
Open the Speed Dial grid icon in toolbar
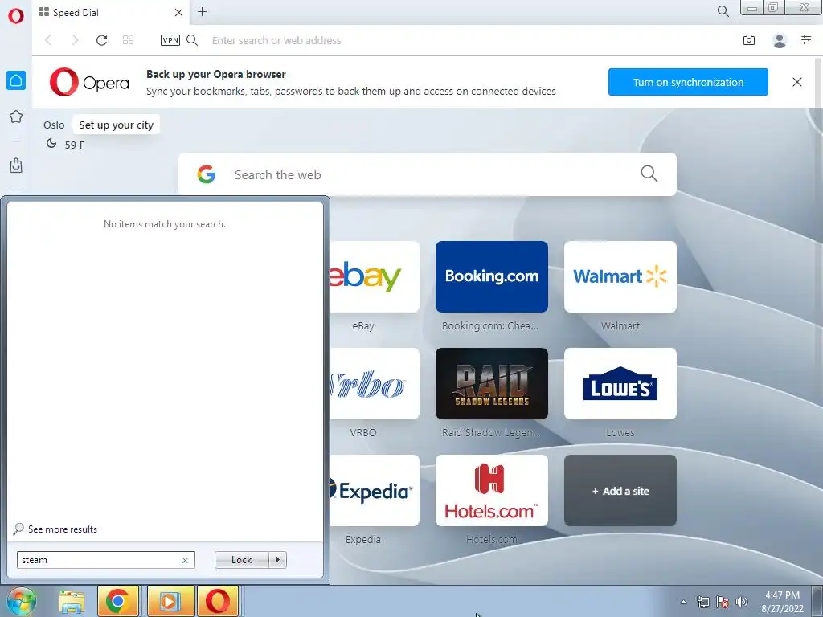coord(128,40)
